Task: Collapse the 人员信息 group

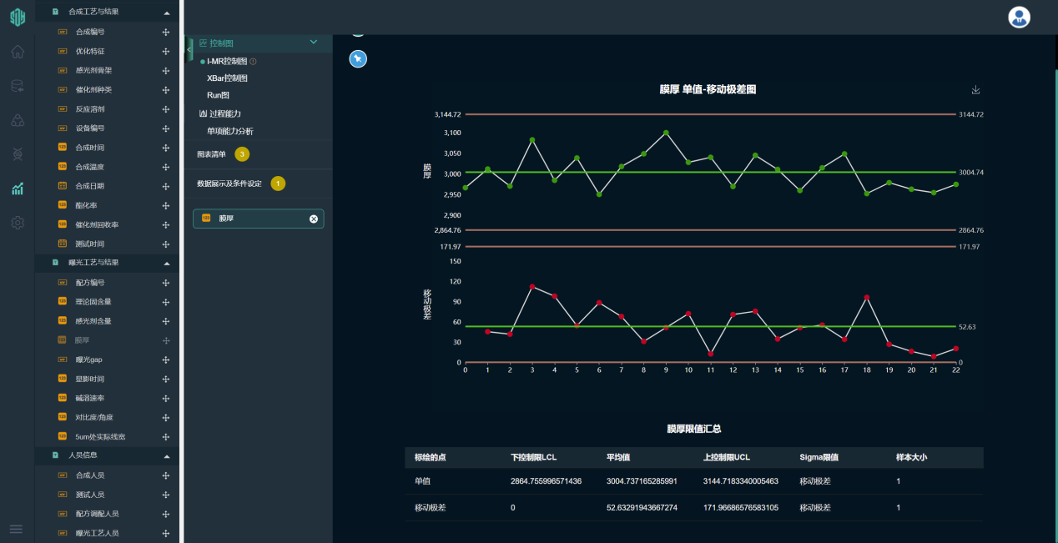Action: coord(166,456)
